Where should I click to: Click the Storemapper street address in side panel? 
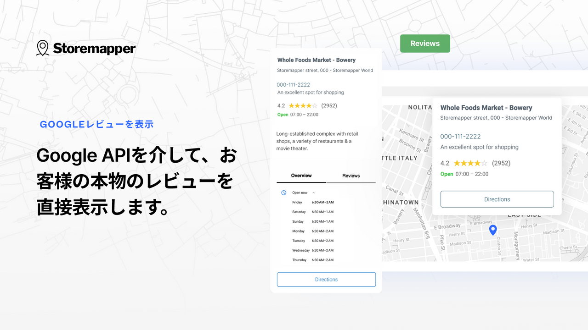pos(325,71)
